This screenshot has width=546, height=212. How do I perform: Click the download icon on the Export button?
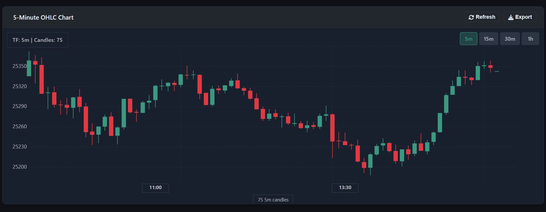click(x=511, y=17)
